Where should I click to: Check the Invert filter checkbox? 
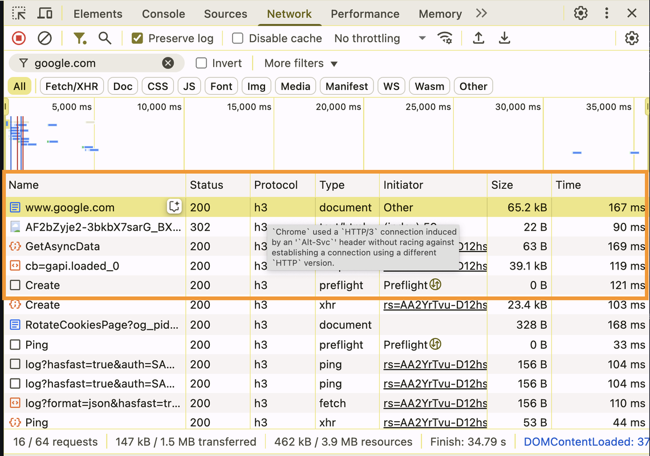coord(201,63)
